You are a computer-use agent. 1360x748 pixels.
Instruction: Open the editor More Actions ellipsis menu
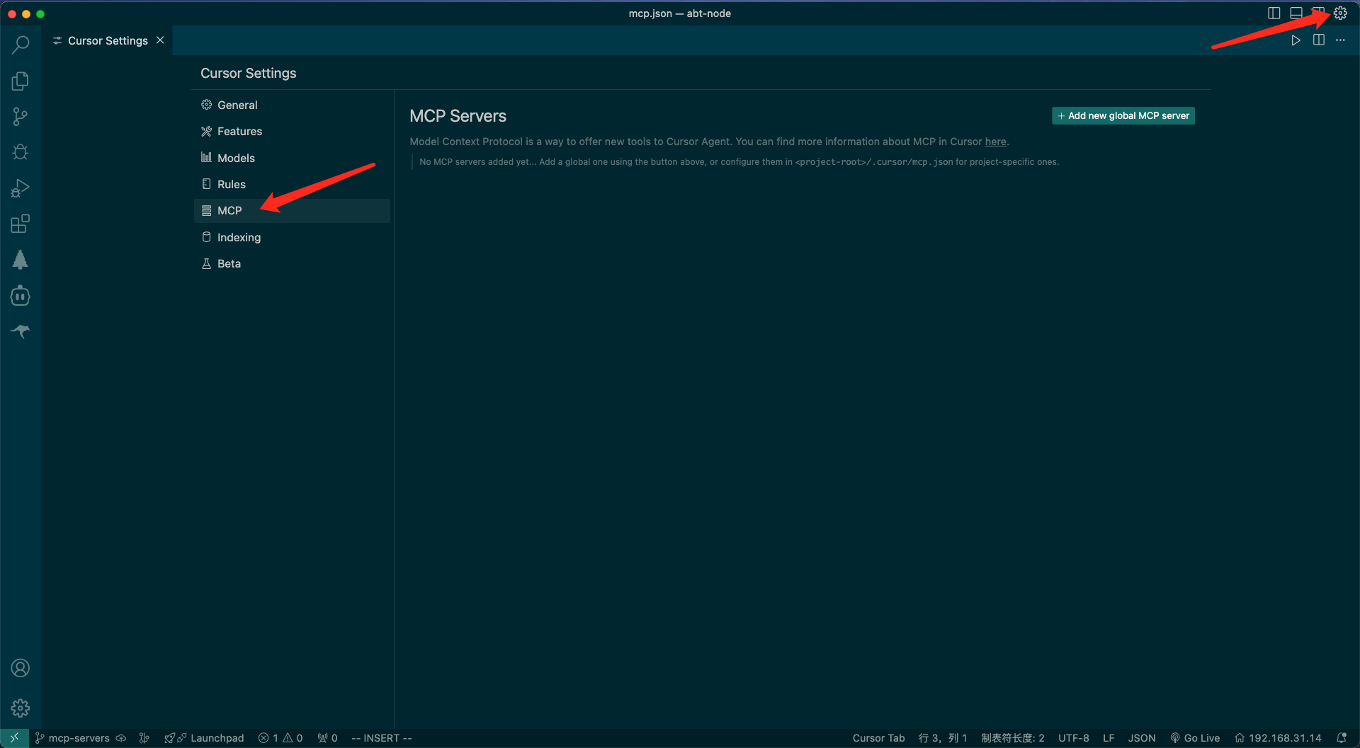(1340, 40)
